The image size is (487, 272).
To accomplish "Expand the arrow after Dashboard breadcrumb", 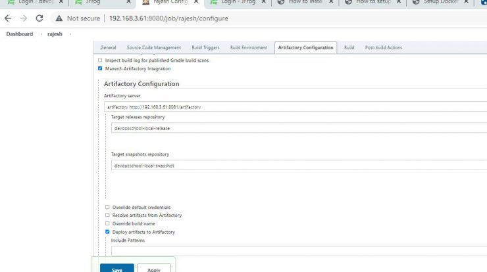I will 41,34.
